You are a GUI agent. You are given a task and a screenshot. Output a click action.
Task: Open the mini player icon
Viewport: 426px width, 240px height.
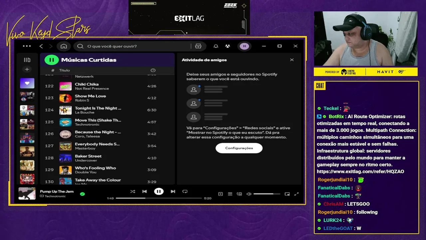pyautogui.click(x=287, y=194)
